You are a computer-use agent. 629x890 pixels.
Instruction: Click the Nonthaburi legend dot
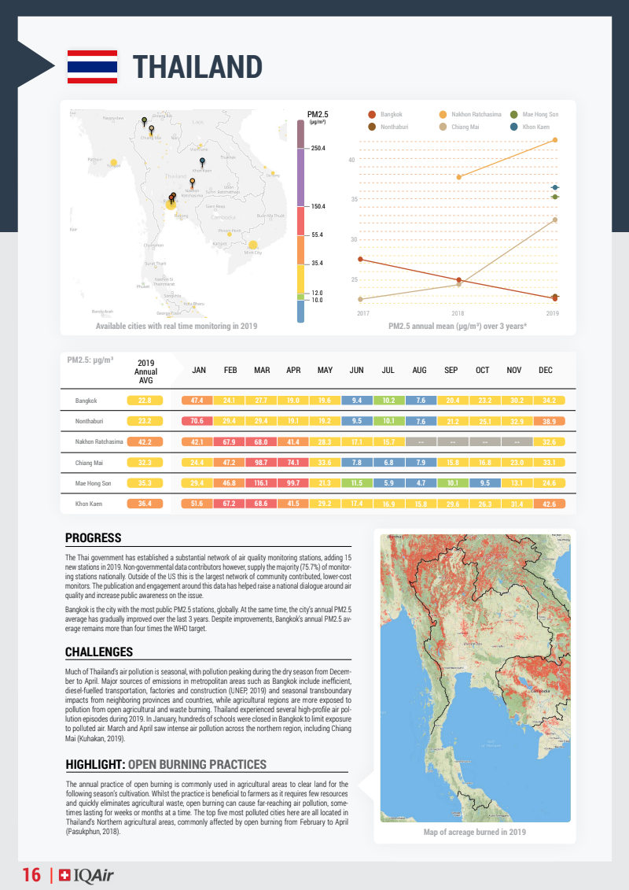click(x=372, y=127)
